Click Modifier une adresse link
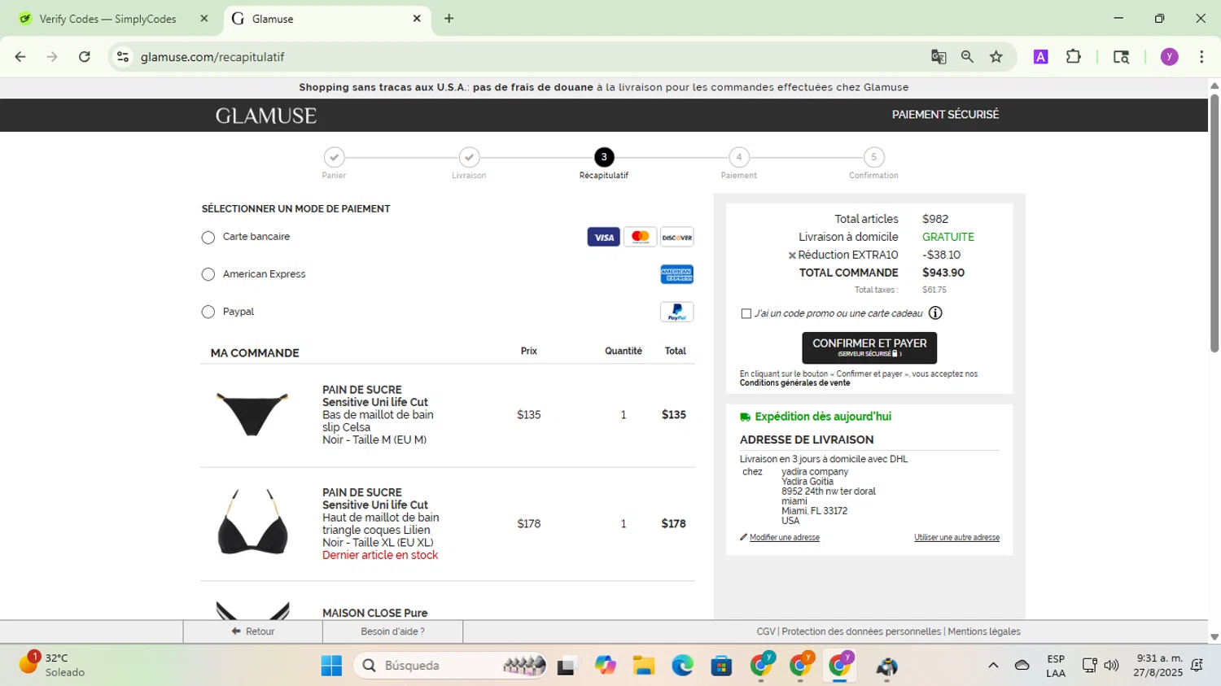1221x686 pixels. 784,538
